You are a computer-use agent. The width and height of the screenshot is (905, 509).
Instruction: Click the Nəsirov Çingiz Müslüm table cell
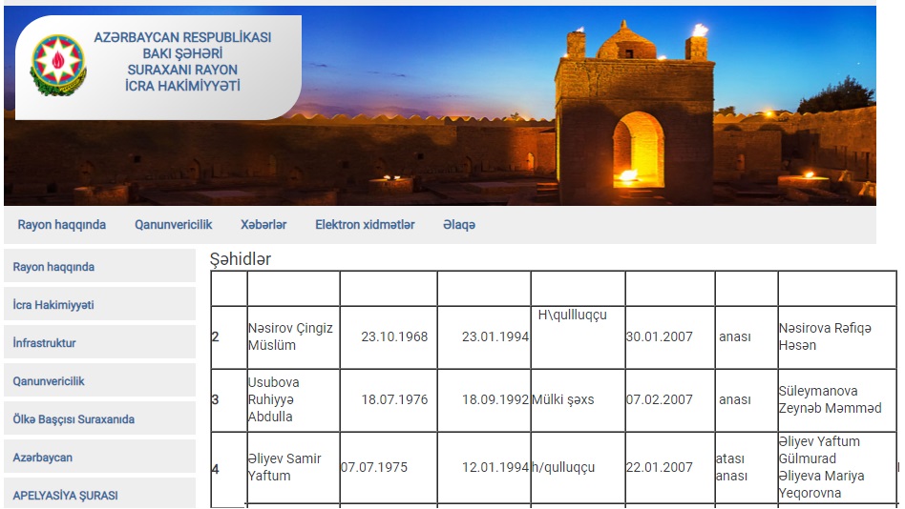coord(290,336)
